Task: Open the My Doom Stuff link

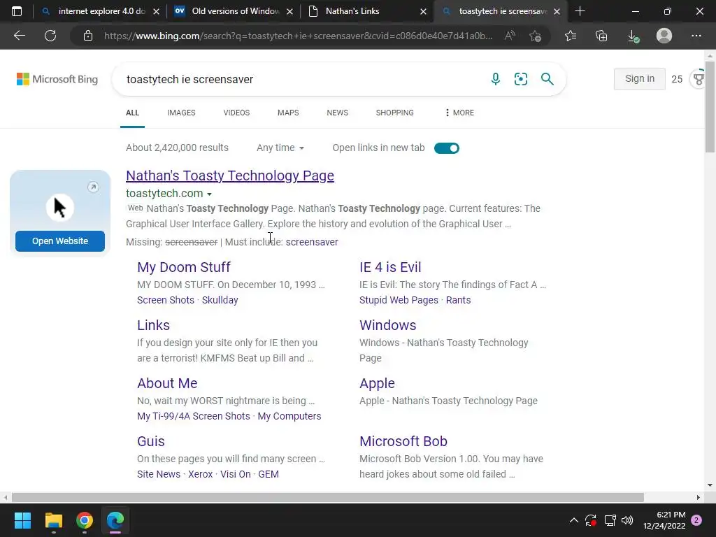Action: (184, 267)
